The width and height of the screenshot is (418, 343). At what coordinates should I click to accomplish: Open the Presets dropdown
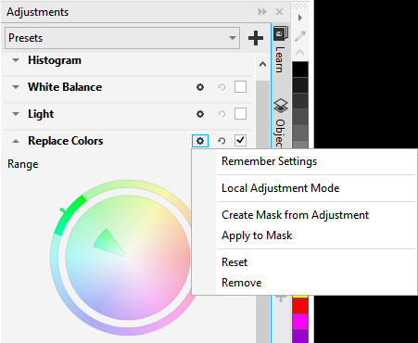(122, 38)
